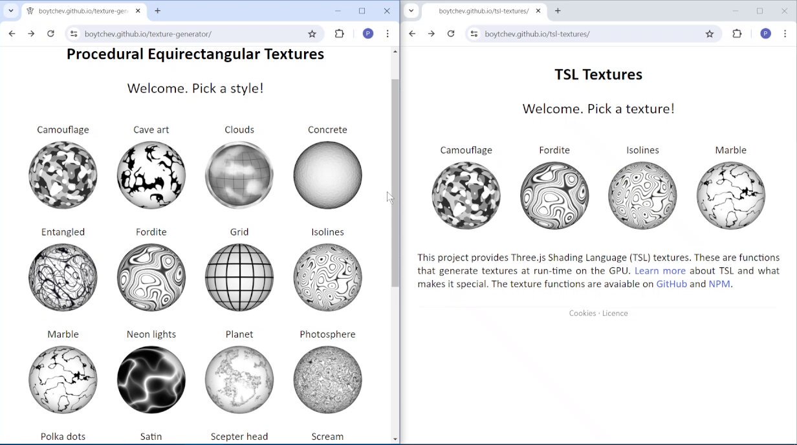Follow the Learn more link about TSL
797x445 pixels.
tap(660, 270)
